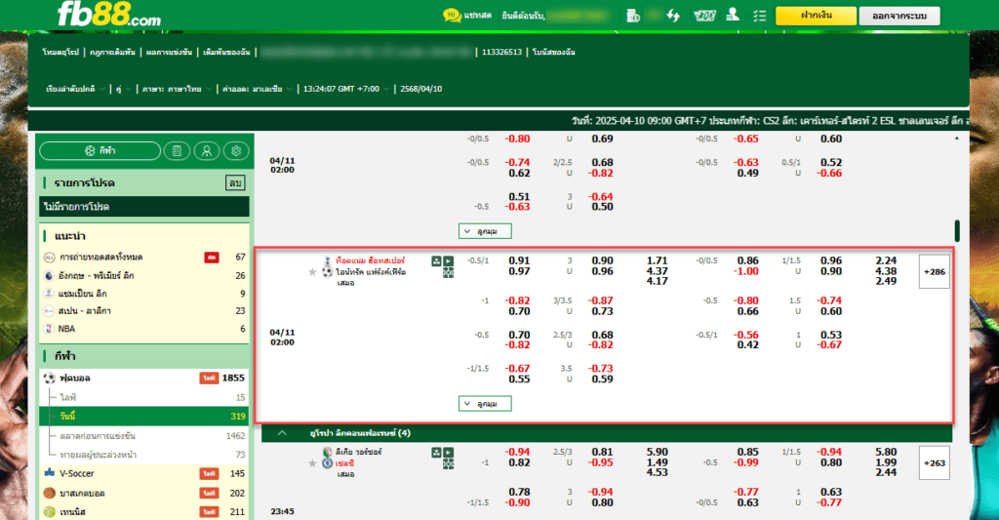The image size is (999, 520).
Task: Click account number 113326513
Action: point(501,53)
